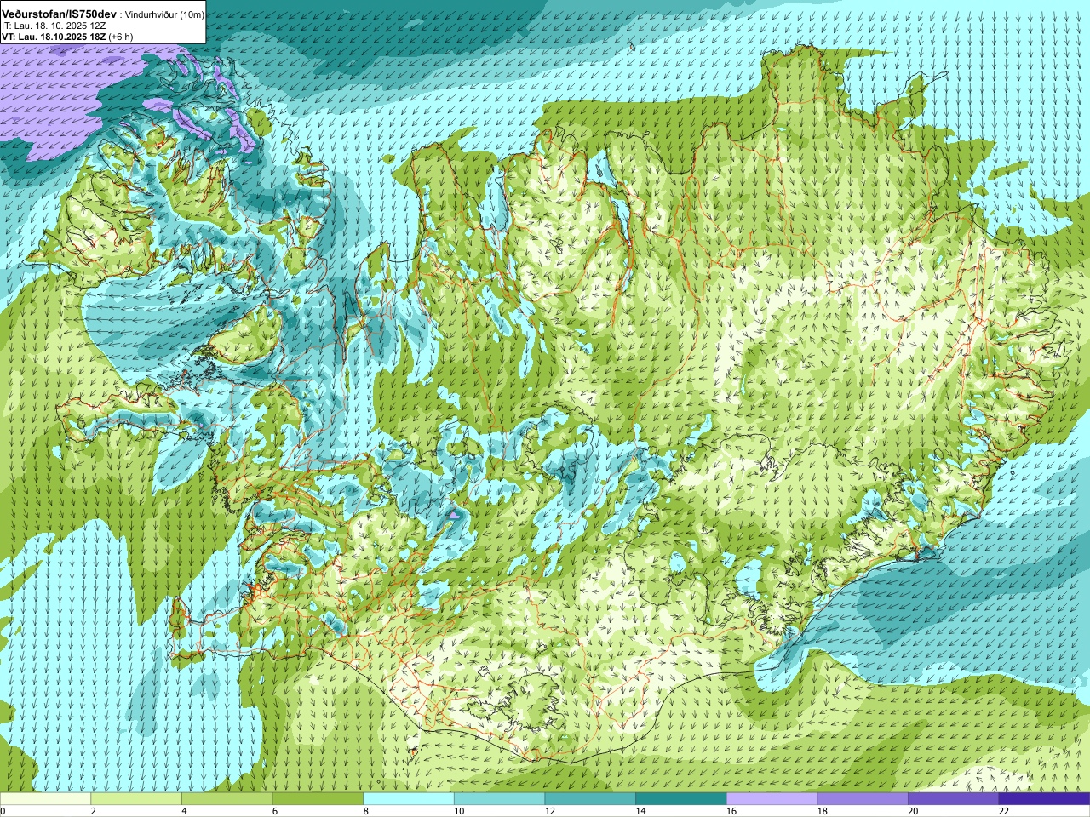
Task: Pick the dark teal 14–16 scale swatch
Action: [681, 799]
